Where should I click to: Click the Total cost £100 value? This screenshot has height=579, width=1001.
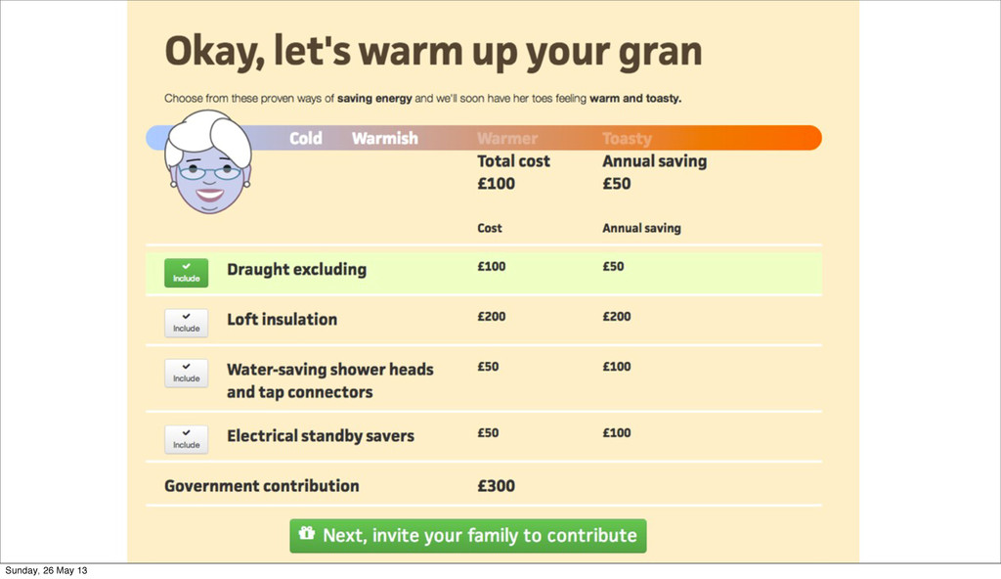496,184
